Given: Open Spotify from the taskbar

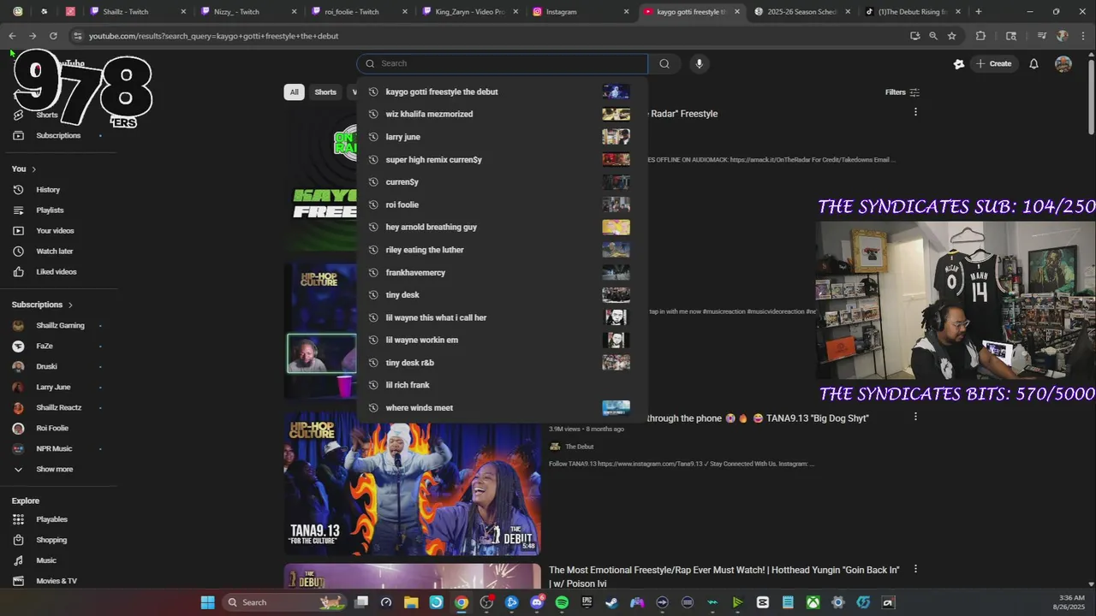Looking at the screenshot, I should pyautogui.click(x=562, y=602).
